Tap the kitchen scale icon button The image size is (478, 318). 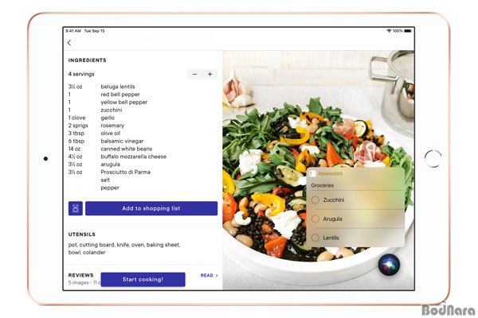(x=76, y=208)
